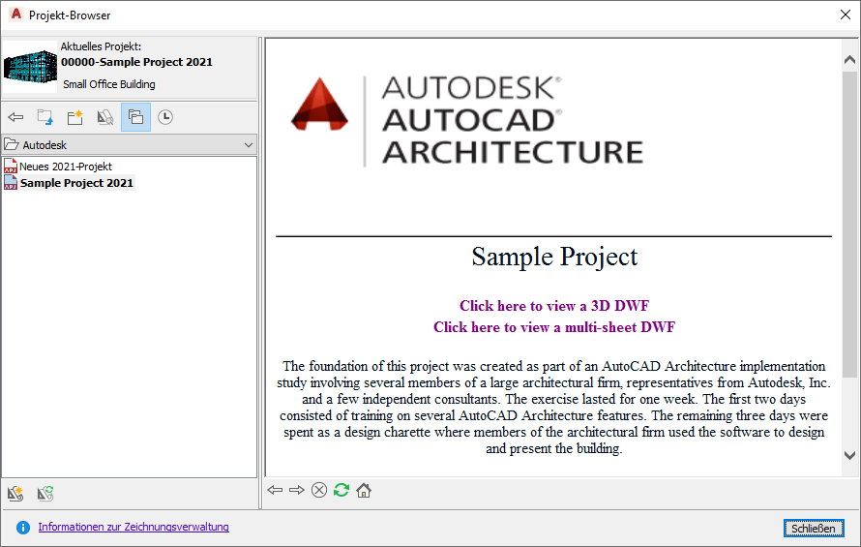This screenshot has width=861, height=547.
Task: Open the Autodesk folder dropdown
Action: [129, 145]
